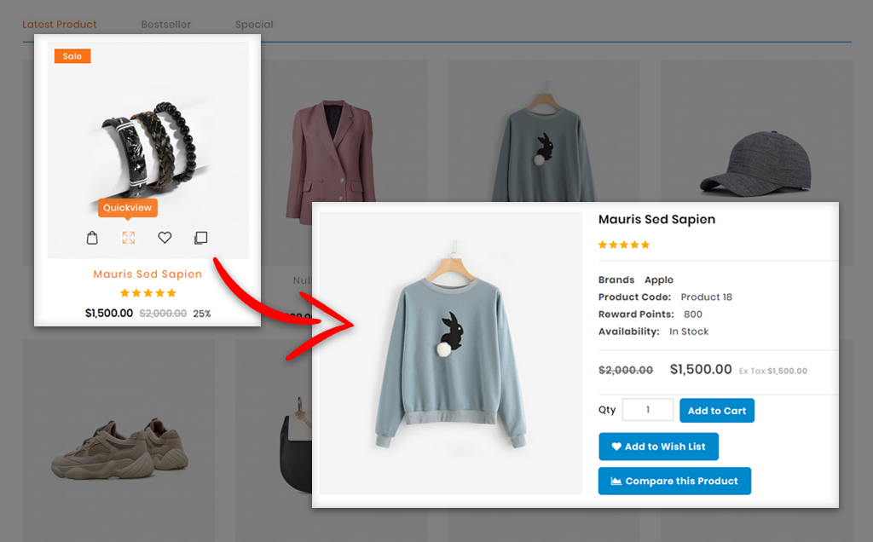The width and height of the screenshot is (873, 542).
Task: Click the Mauris Sed Sapien orange product title
Action: (147, 274)
